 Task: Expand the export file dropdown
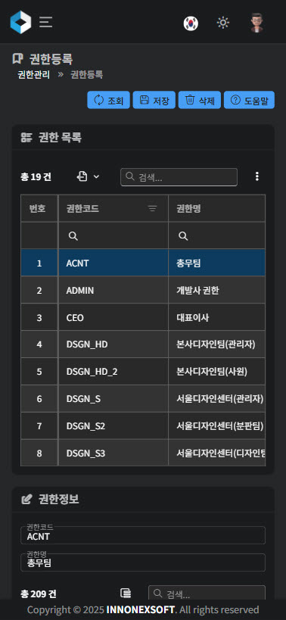point(88,176)
